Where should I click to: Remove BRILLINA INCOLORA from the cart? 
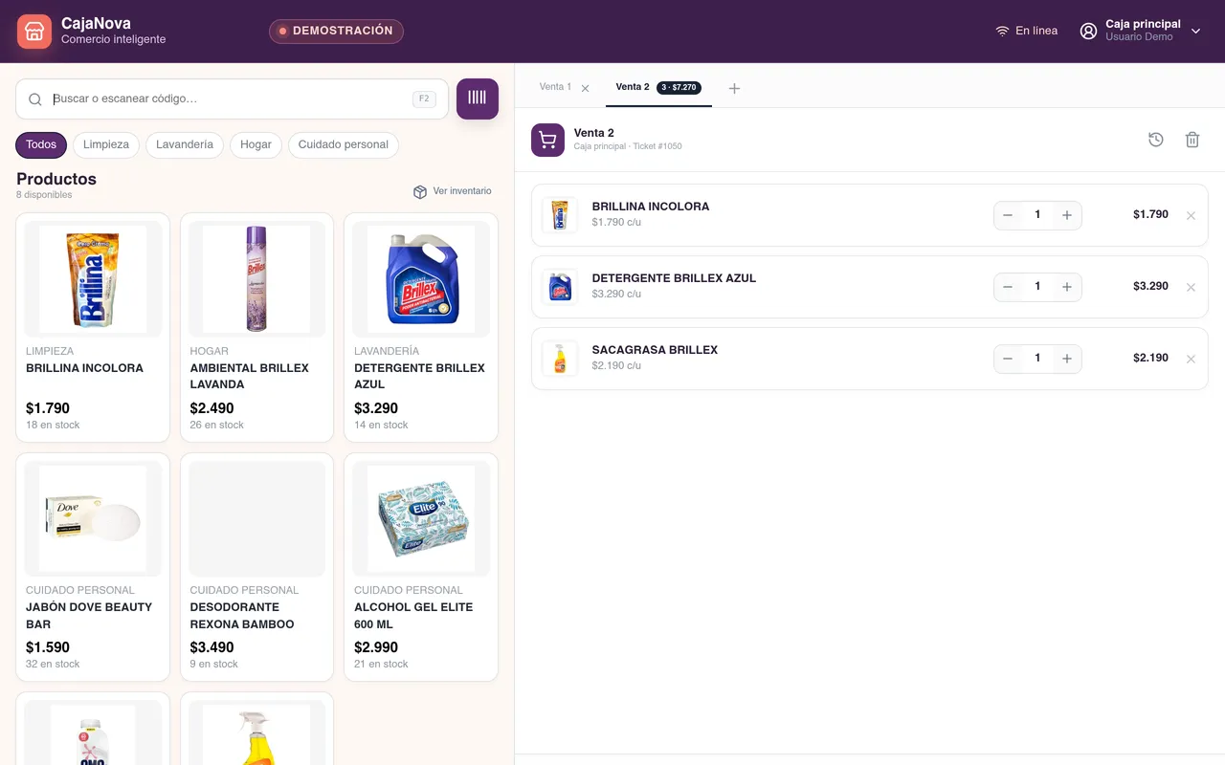pos(1191,215)
